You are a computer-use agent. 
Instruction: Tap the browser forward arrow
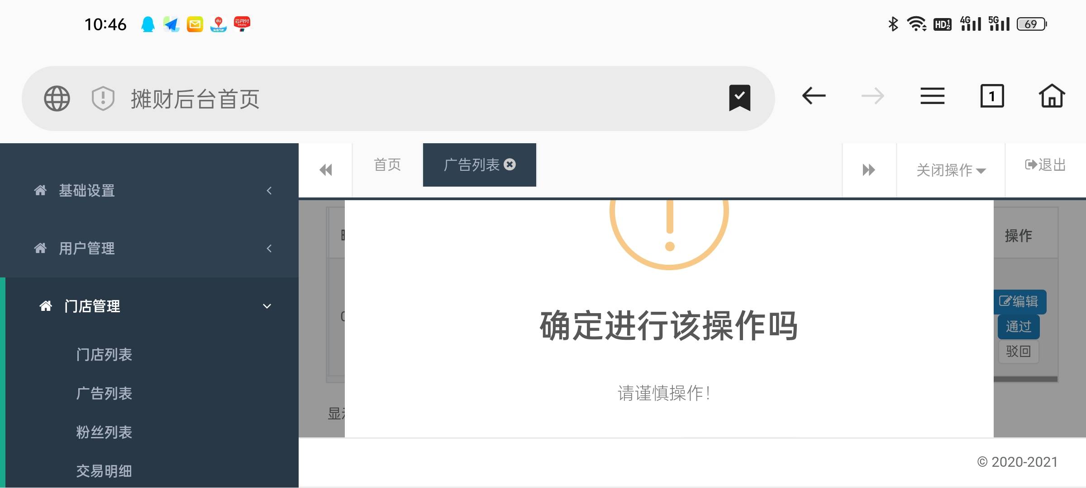click(872, 96)
